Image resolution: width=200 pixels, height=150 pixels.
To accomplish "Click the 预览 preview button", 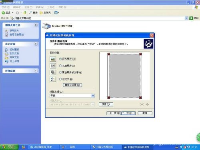I will pos(106,104).
